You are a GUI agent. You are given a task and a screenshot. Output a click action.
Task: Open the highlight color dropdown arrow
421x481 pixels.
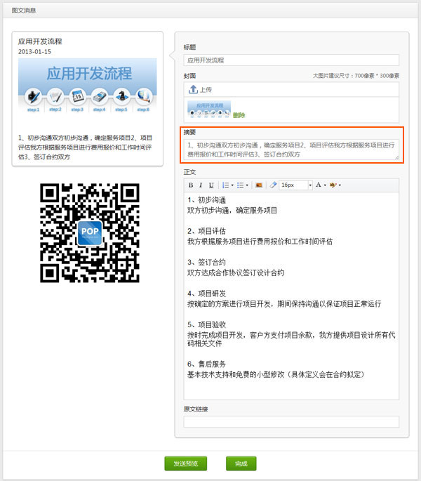pos(340,185)
